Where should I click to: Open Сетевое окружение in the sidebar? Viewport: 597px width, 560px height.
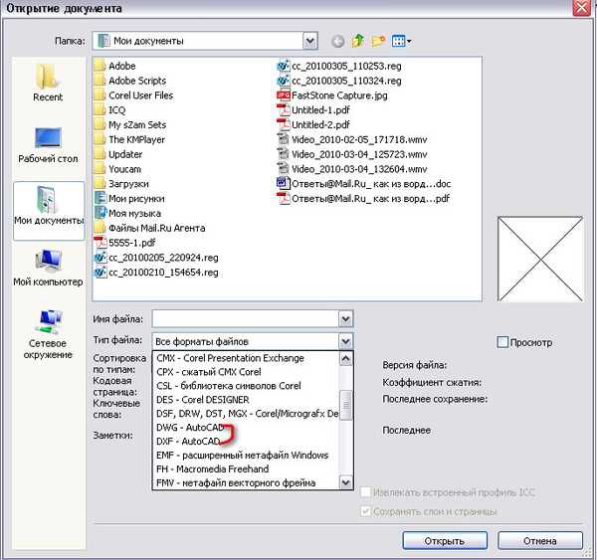click(x=48, y=334)
